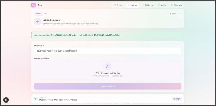Click the step progress indicator dashes
The width and height of the screenshot is (216, 106).
pyautogui.click(x=176, y=14)
